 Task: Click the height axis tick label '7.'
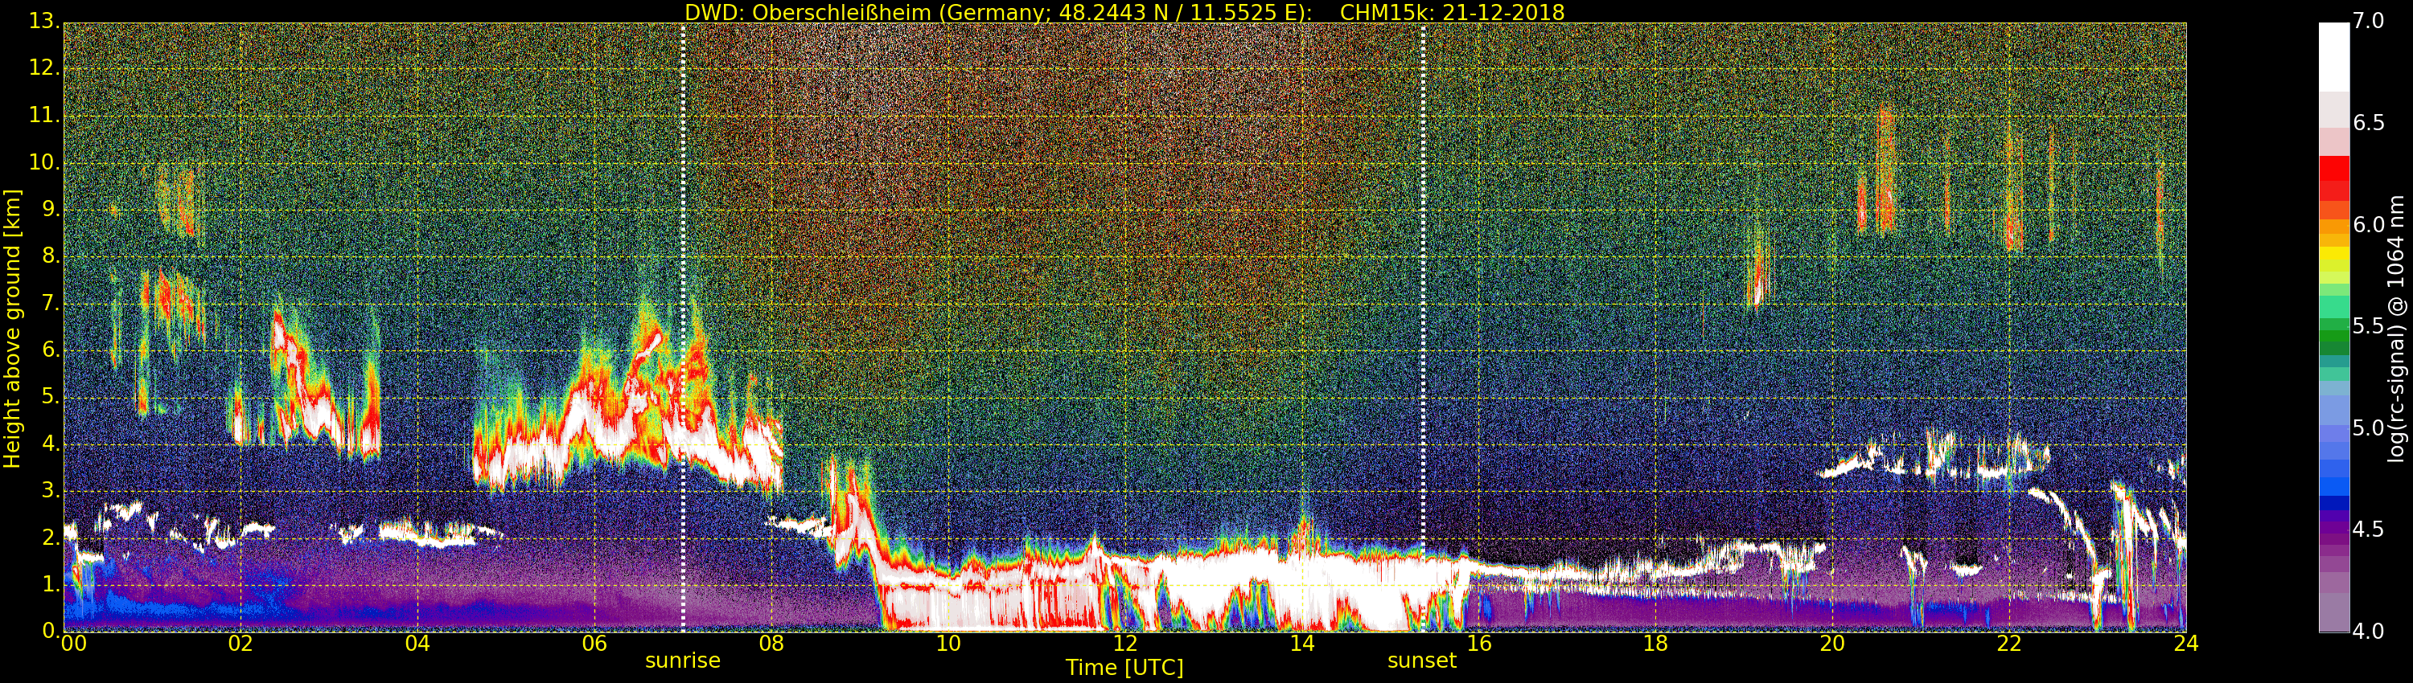tap(51, 303)
